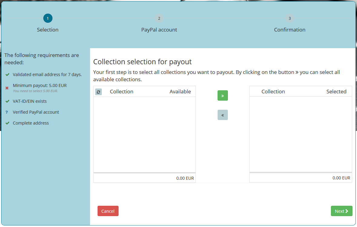This screenshot has height=227, width=357.
Task: Click the checkmark beside VAT-ID/EIN exists
Action: pyautogui.click(x=7, y=101)
